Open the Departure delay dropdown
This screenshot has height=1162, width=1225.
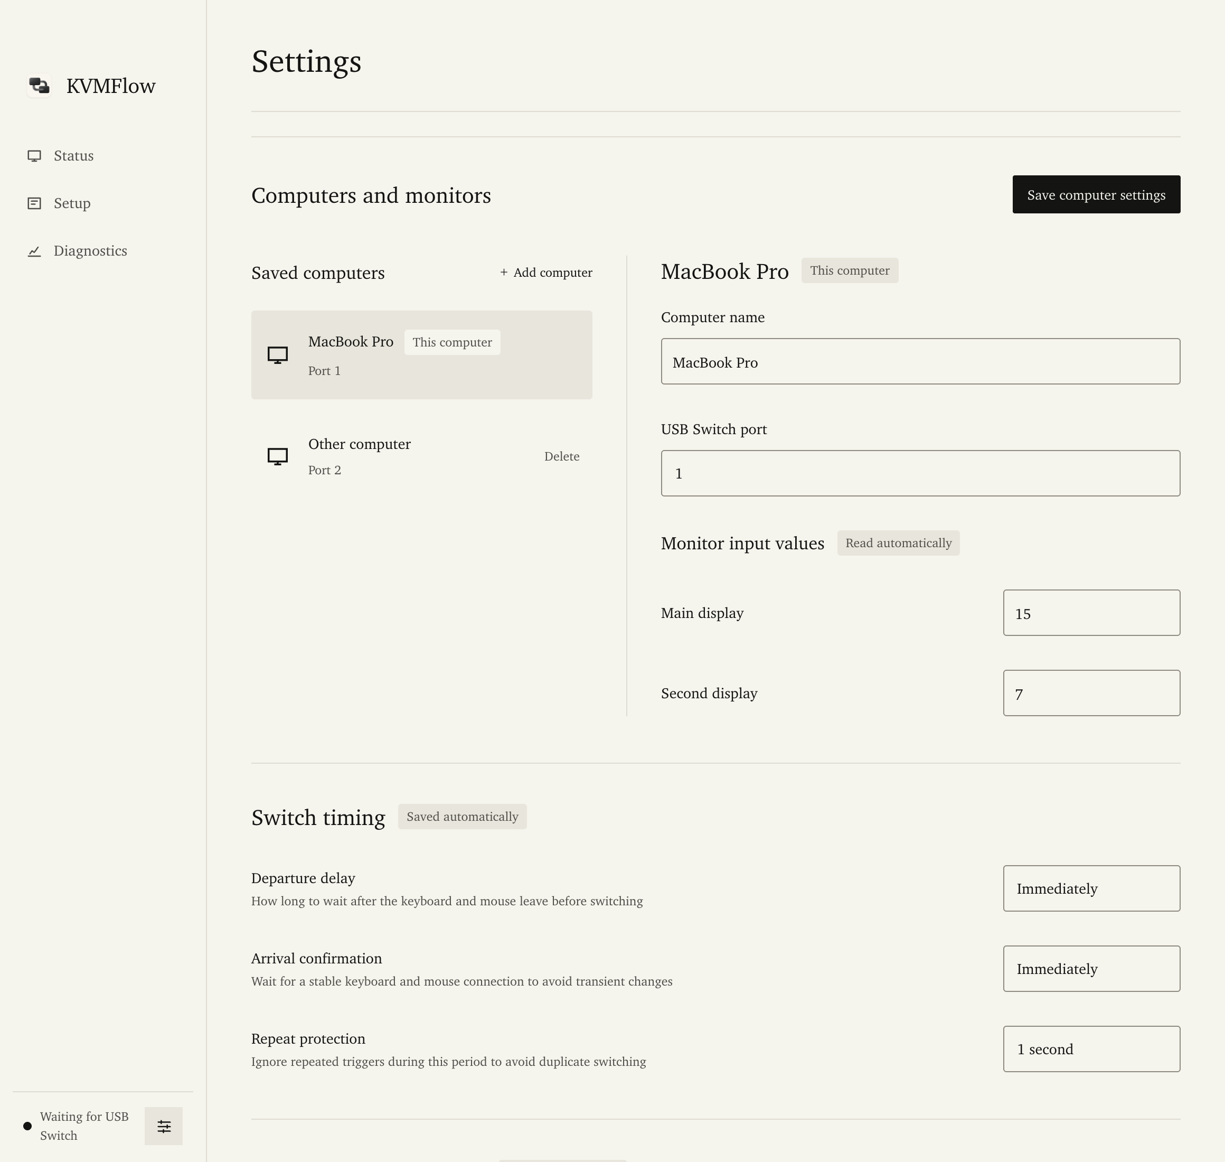click(1091, 888)
